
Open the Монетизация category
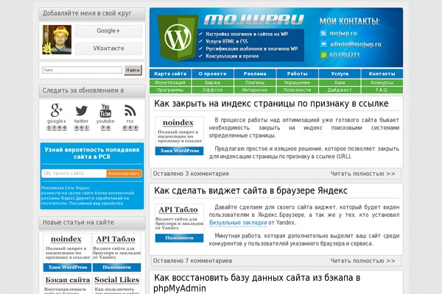[x=170, y=83]
